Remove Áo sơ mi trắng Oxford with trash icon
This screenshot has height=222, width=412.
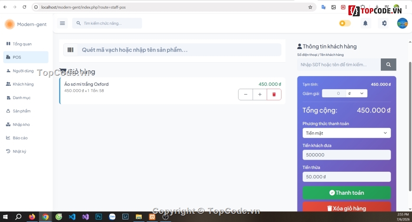pyautogui.click(x=274, y=94)
